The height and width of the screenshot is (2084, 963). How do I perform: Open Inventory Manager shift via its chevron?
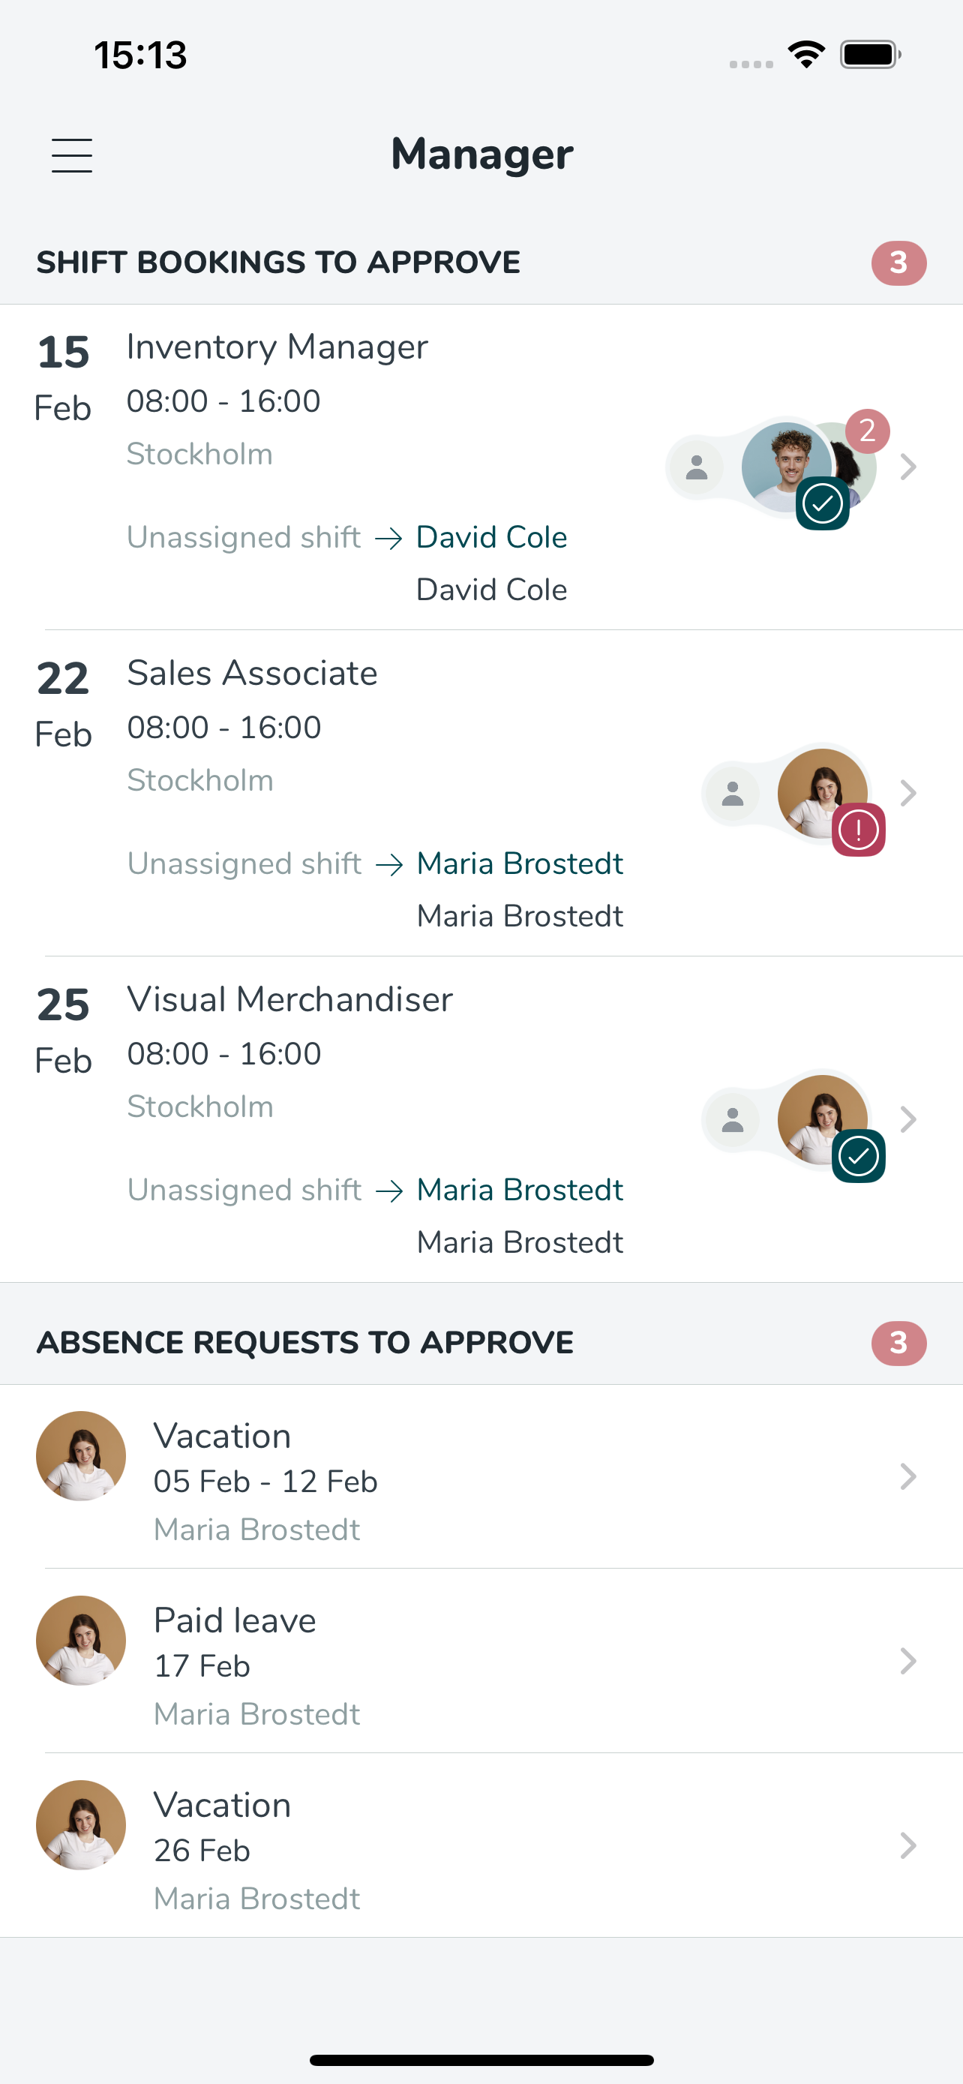pos(908,467)
